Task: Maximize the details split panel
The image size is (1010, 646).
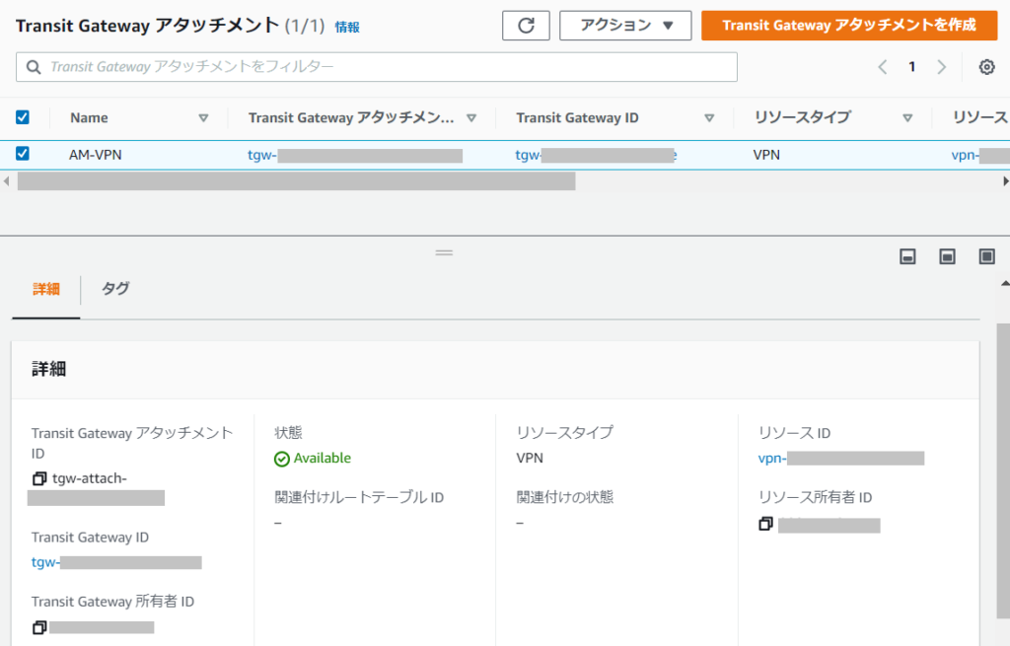Action: click(986, 257)
